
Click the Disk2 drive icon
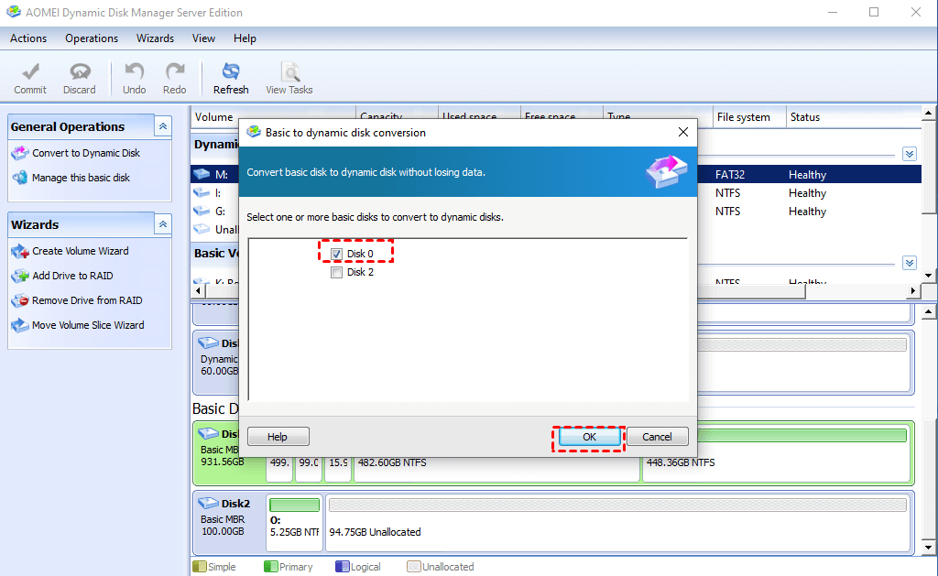tap(208, 503)
